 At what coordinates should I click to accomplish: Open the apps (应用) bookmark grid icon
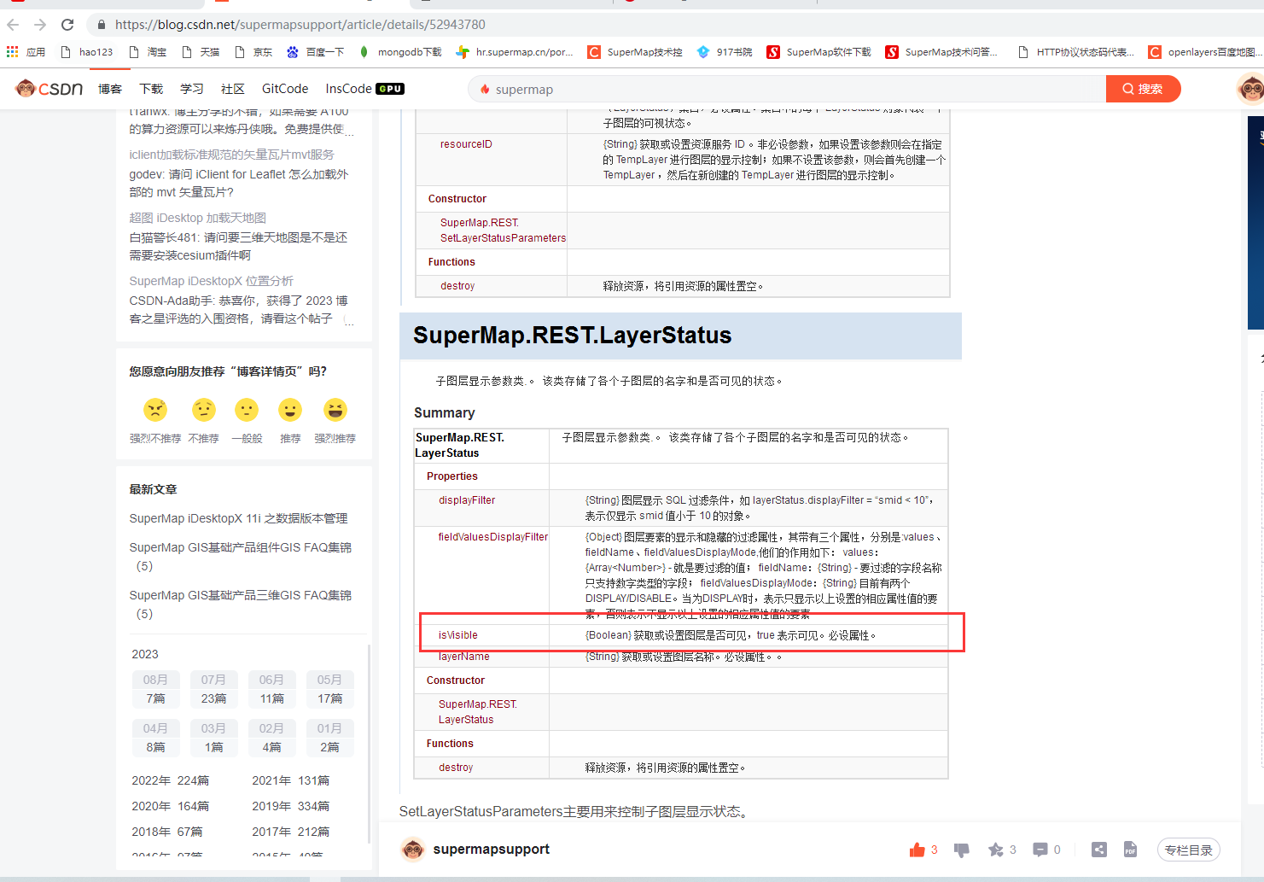point(13,52)
